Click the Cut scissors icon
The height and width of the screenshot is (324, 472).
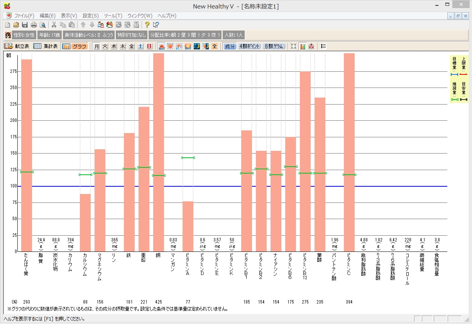point(54,25)
